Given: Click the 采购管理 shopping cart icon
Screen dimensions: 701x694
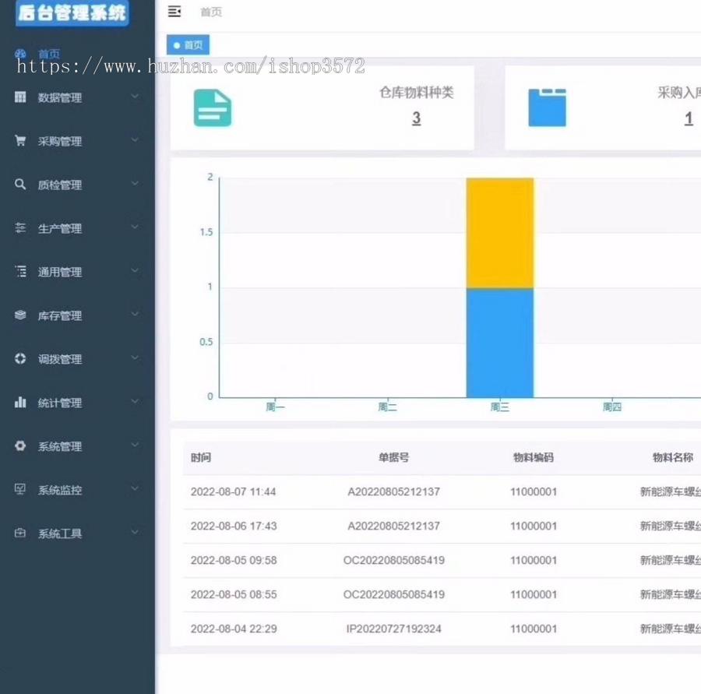Looking at the screenshot, I should [x=20, y=140].
